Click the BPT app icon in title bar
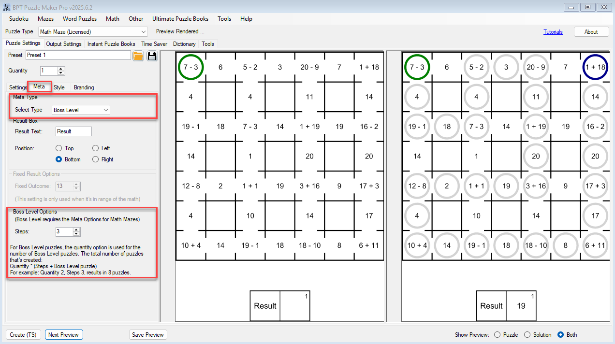Viewport: 615px width, 344px height. click(6, 7)
